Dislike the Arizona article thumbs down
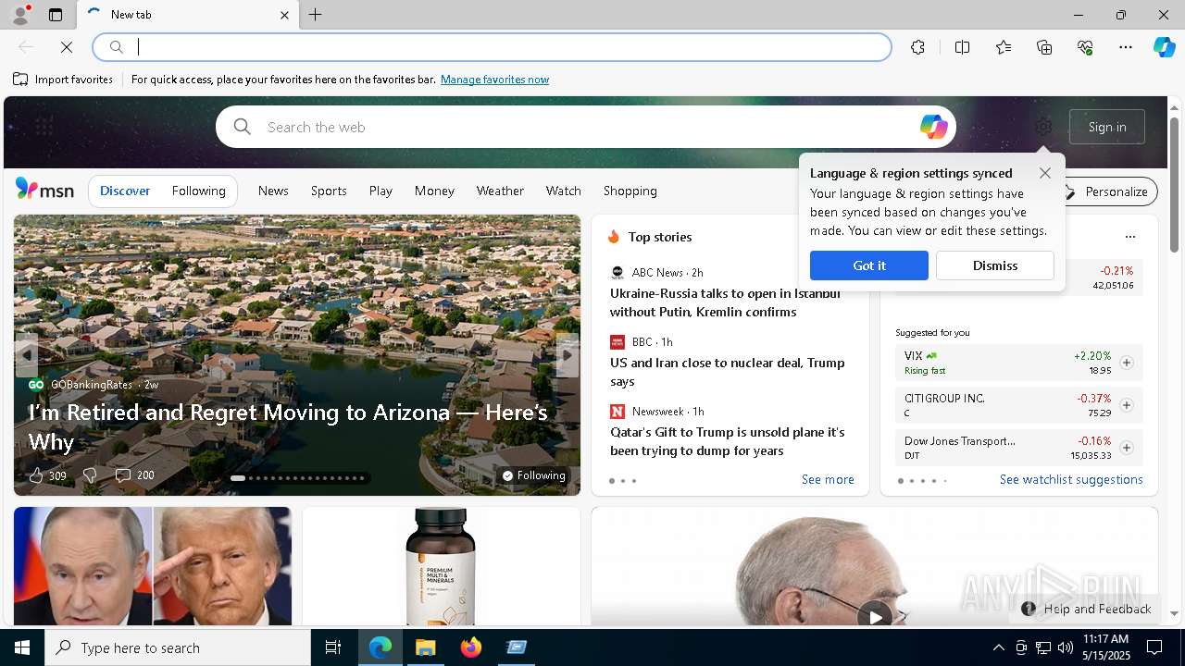 (90, 475)
